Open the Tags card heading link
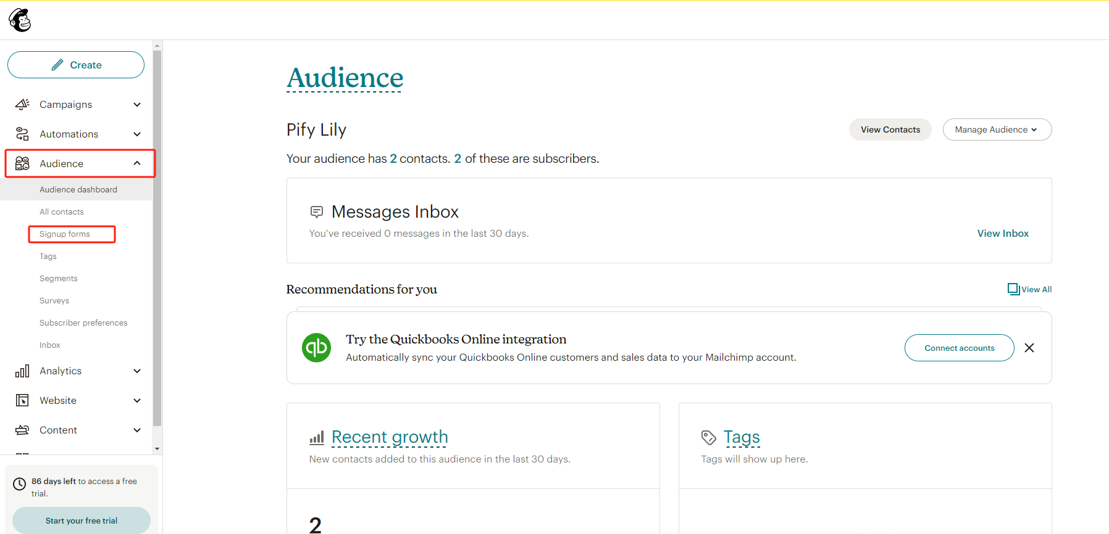The image size is (1109, 534). tap(742, 437)
